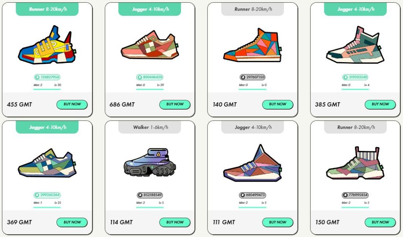Buy the 455 GMT Runner sneaker

click(x=72, y=104)
